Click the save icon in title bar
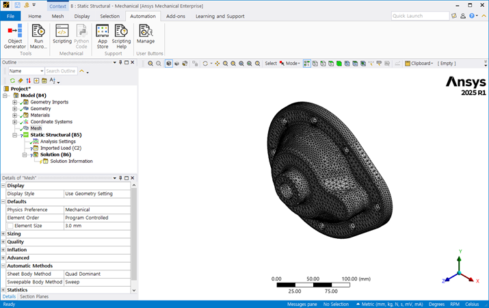Image resolution: width=489 pixels, height=308 pixels. tap(18, 5)
